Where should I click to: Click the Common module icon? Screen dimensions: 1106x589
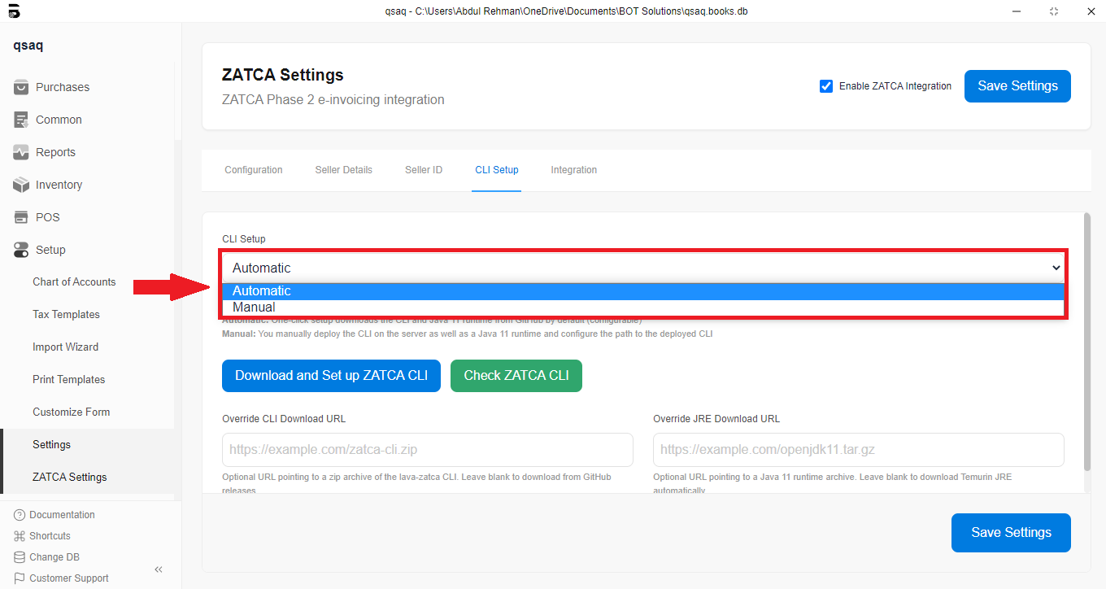pyautogui.click(x=21, y=120)
